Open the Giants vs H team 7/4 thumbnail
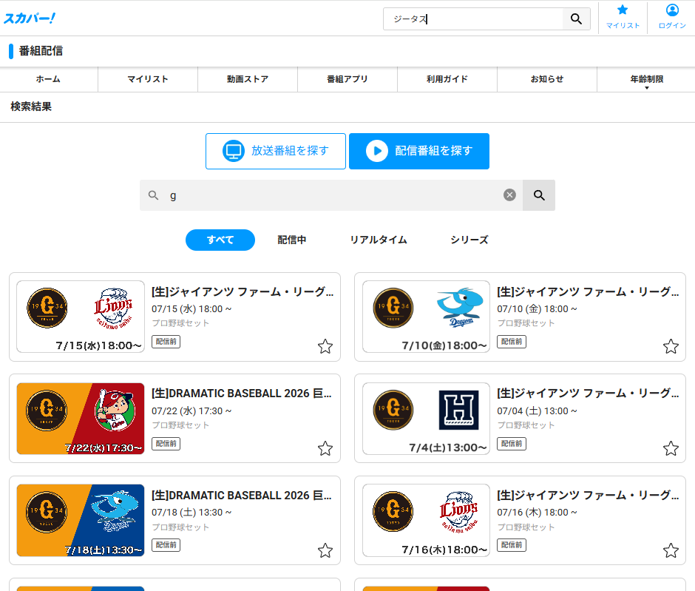 pos(426,419)
